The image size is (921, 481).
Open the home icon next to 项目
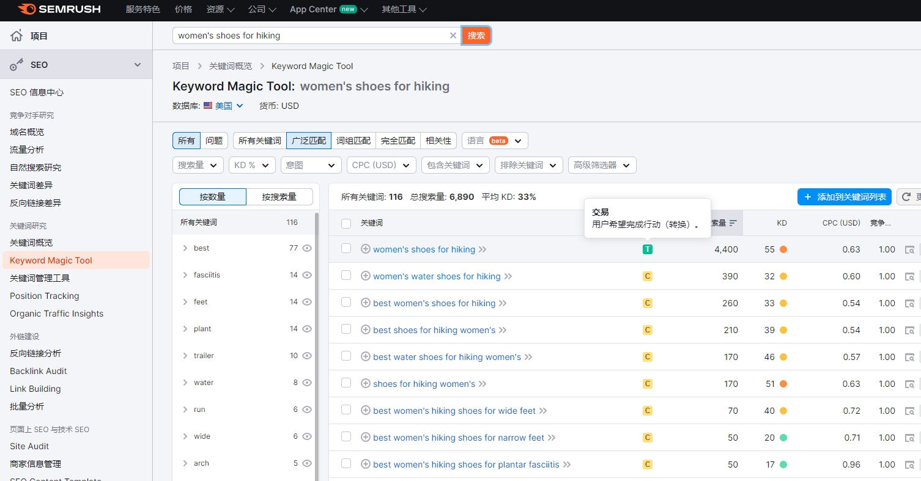click(x=17, y=35)
